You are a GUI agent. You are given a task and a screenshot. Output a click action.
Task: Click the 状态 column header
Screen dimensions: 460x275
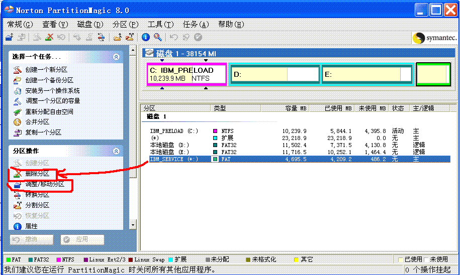click(398, 108)
